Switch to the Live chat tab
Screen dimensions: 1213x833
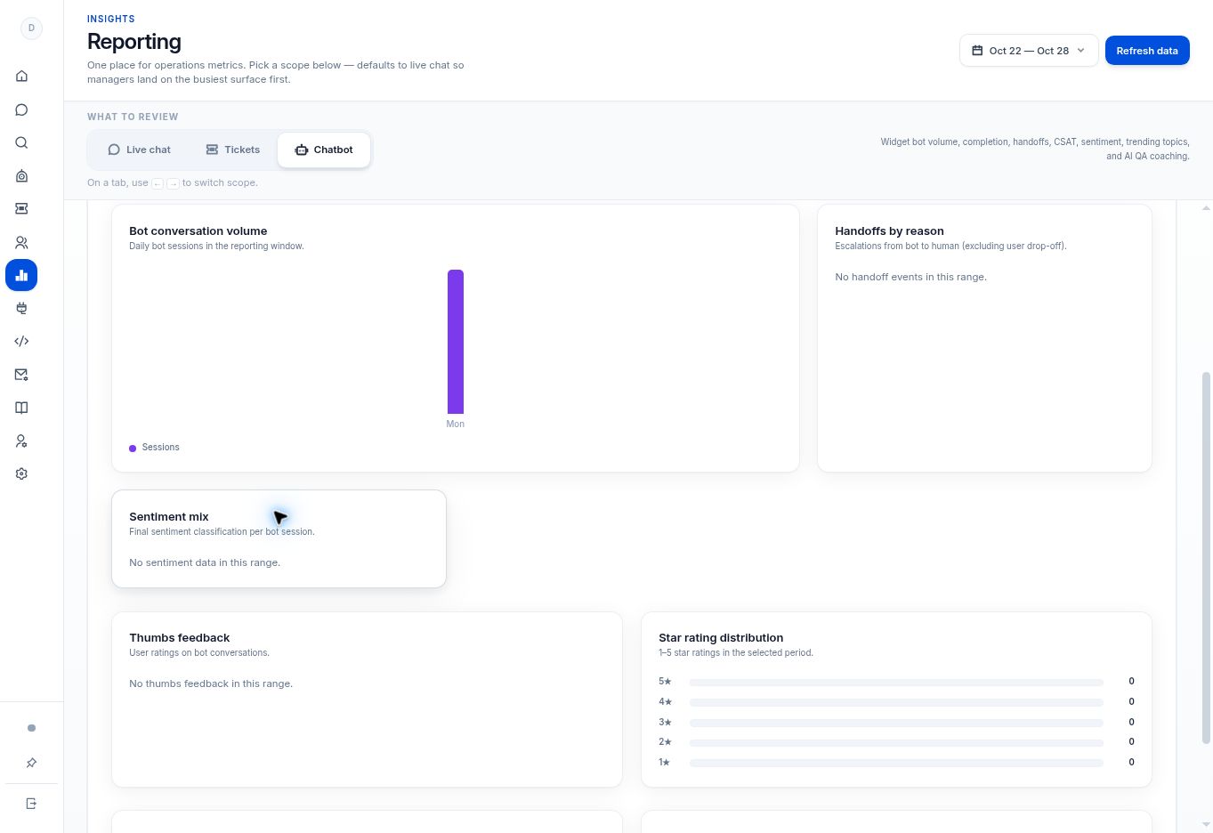pos(139,150)
